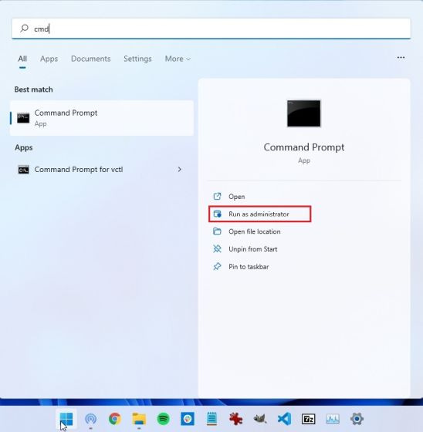Click the Command Prompt icon in best match
Image resolution: width=423 pixels, height=432 pixels.
coord(23,118)
